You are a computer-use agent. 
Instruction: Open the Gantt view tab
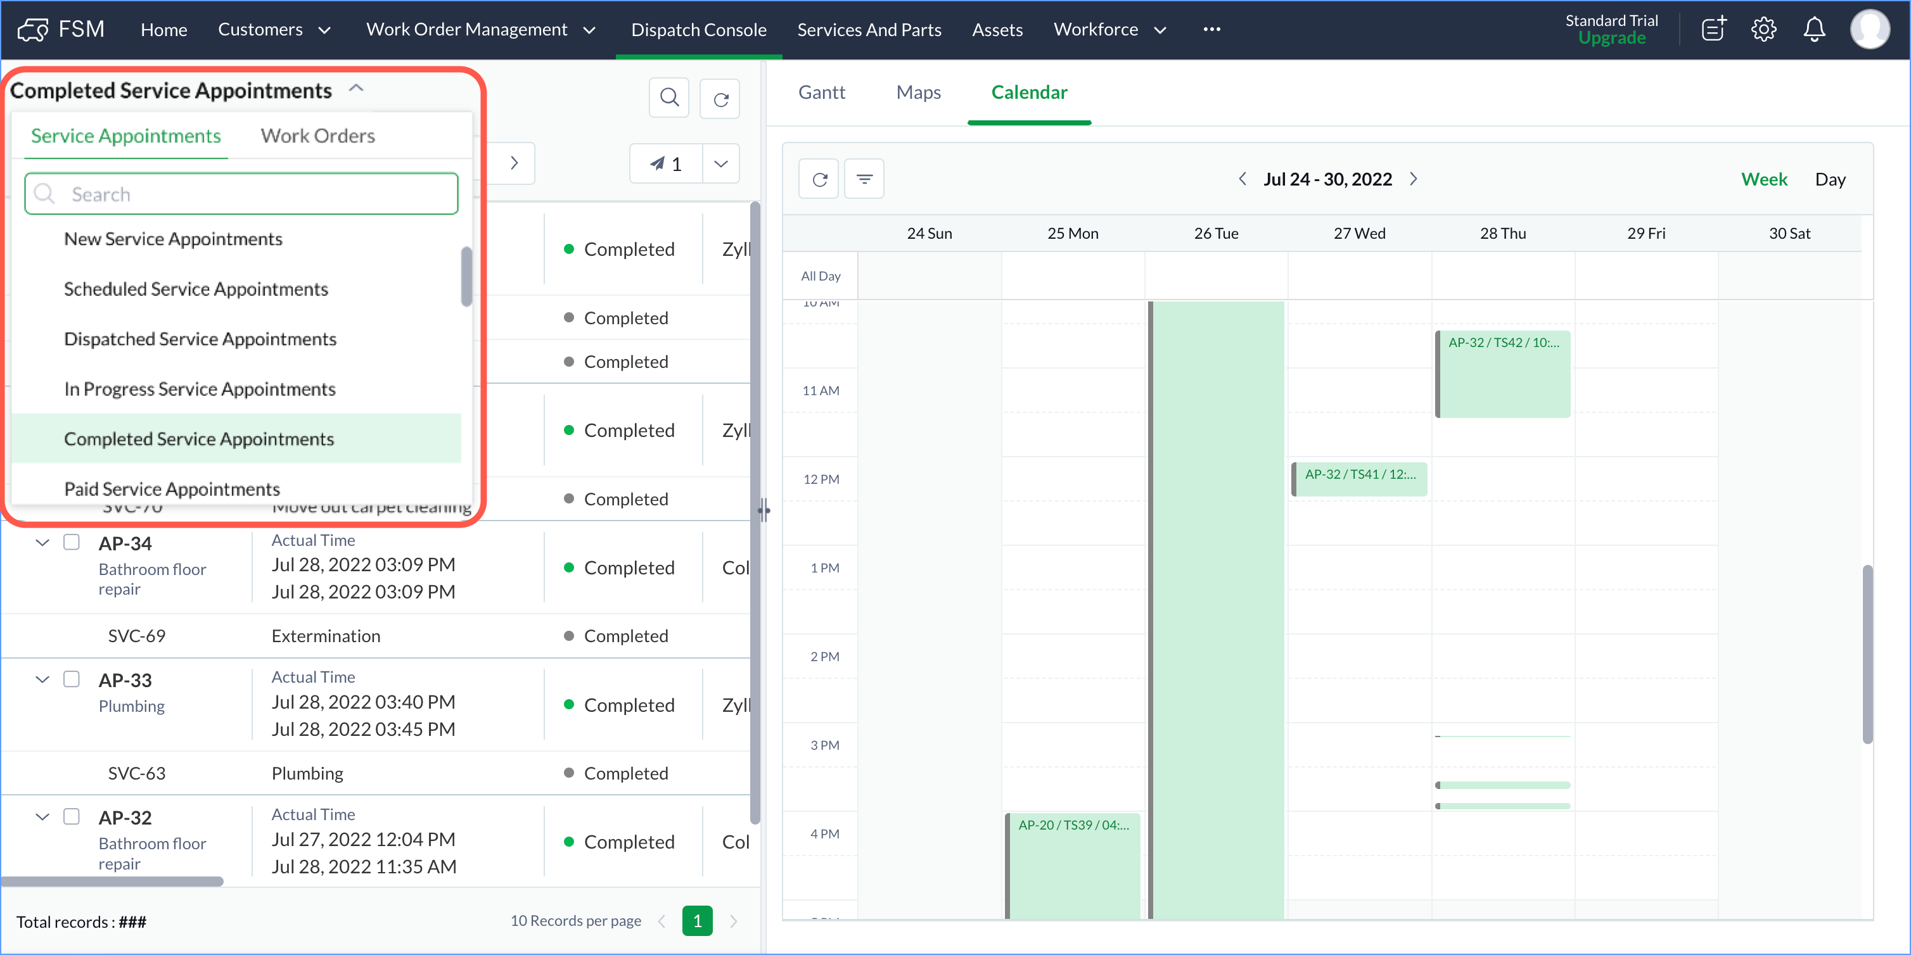point(821,92)
